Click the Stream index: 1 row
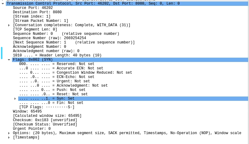249x144 pixels. [x=31, y=16]
